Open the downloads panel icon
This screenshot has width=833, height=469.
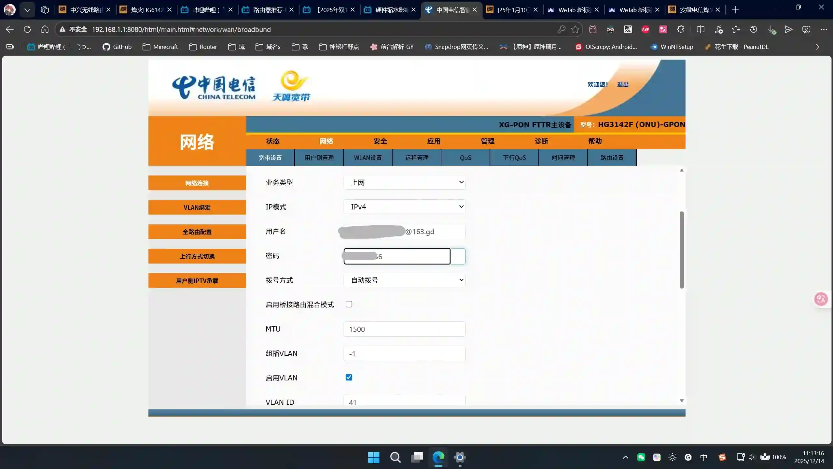[x=772, y=29]
